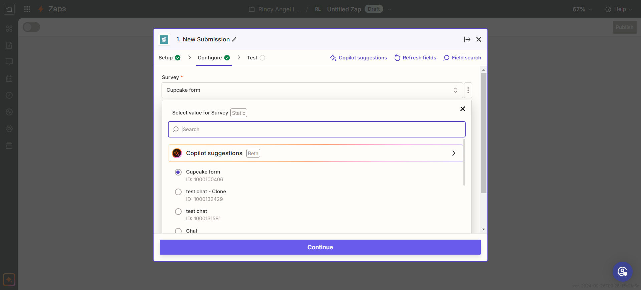Image resolution: width=641 pixels, height=290 pixels.
Task: Open the Survey dropdown showing Cupcake form
Action: tap(312, 90)
